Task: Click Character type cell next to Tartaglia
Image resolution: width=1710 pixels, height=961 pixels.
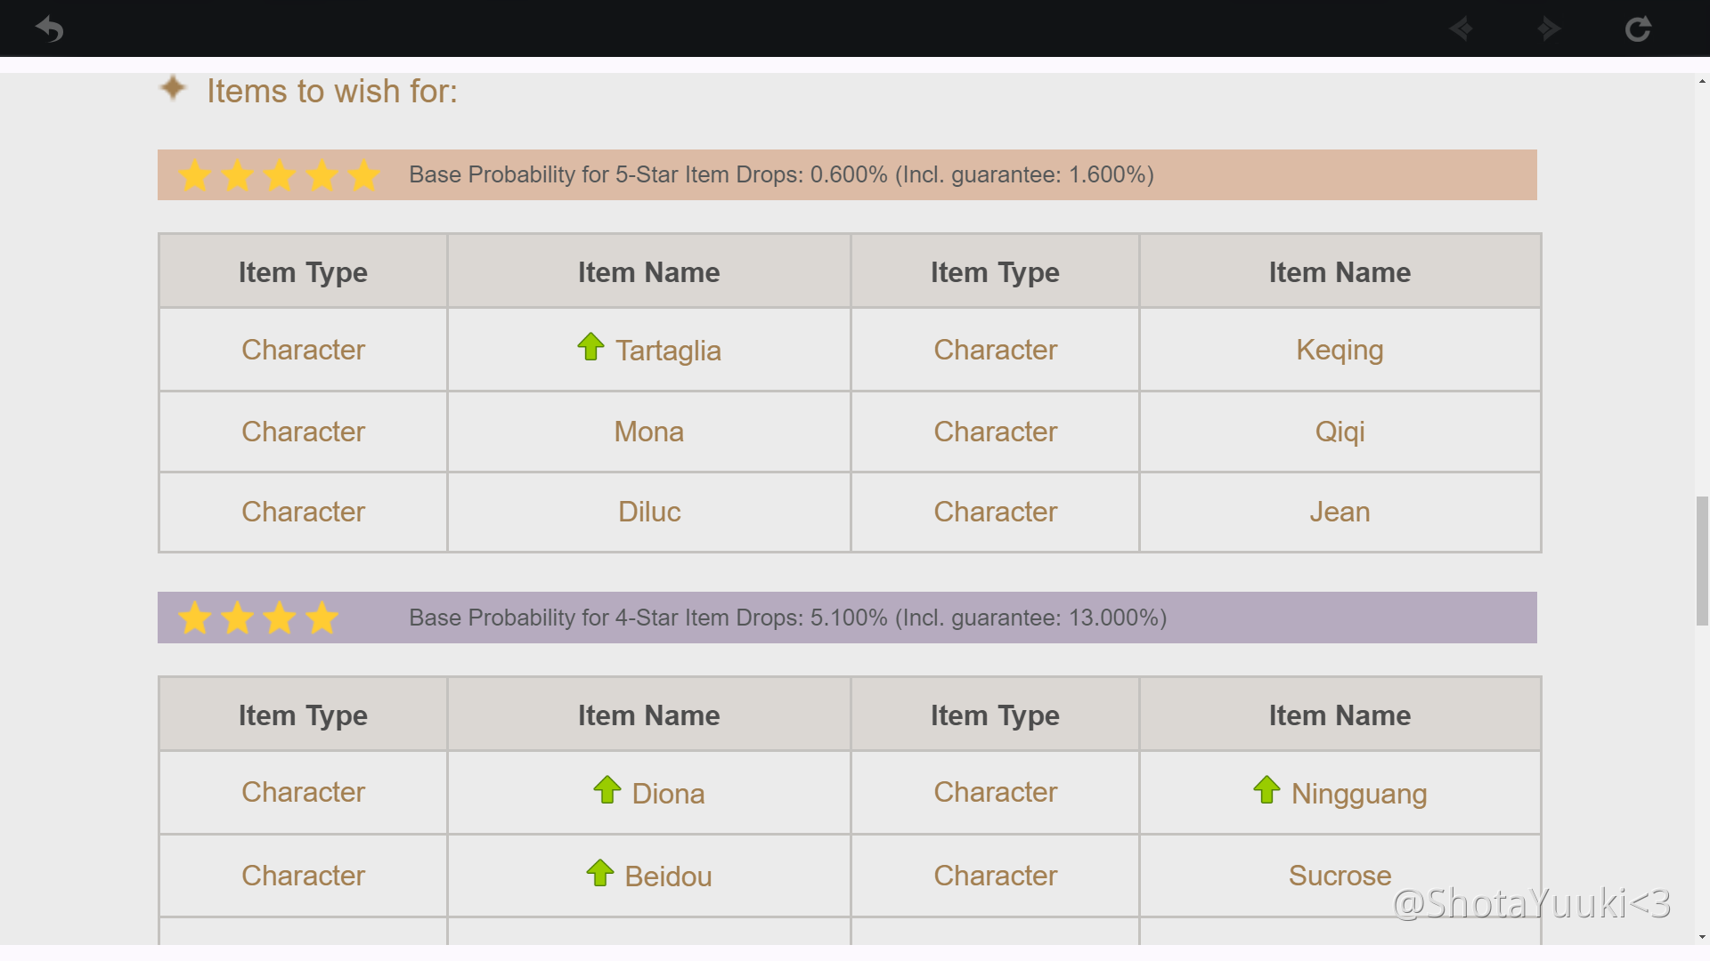Action: (303, 350)
